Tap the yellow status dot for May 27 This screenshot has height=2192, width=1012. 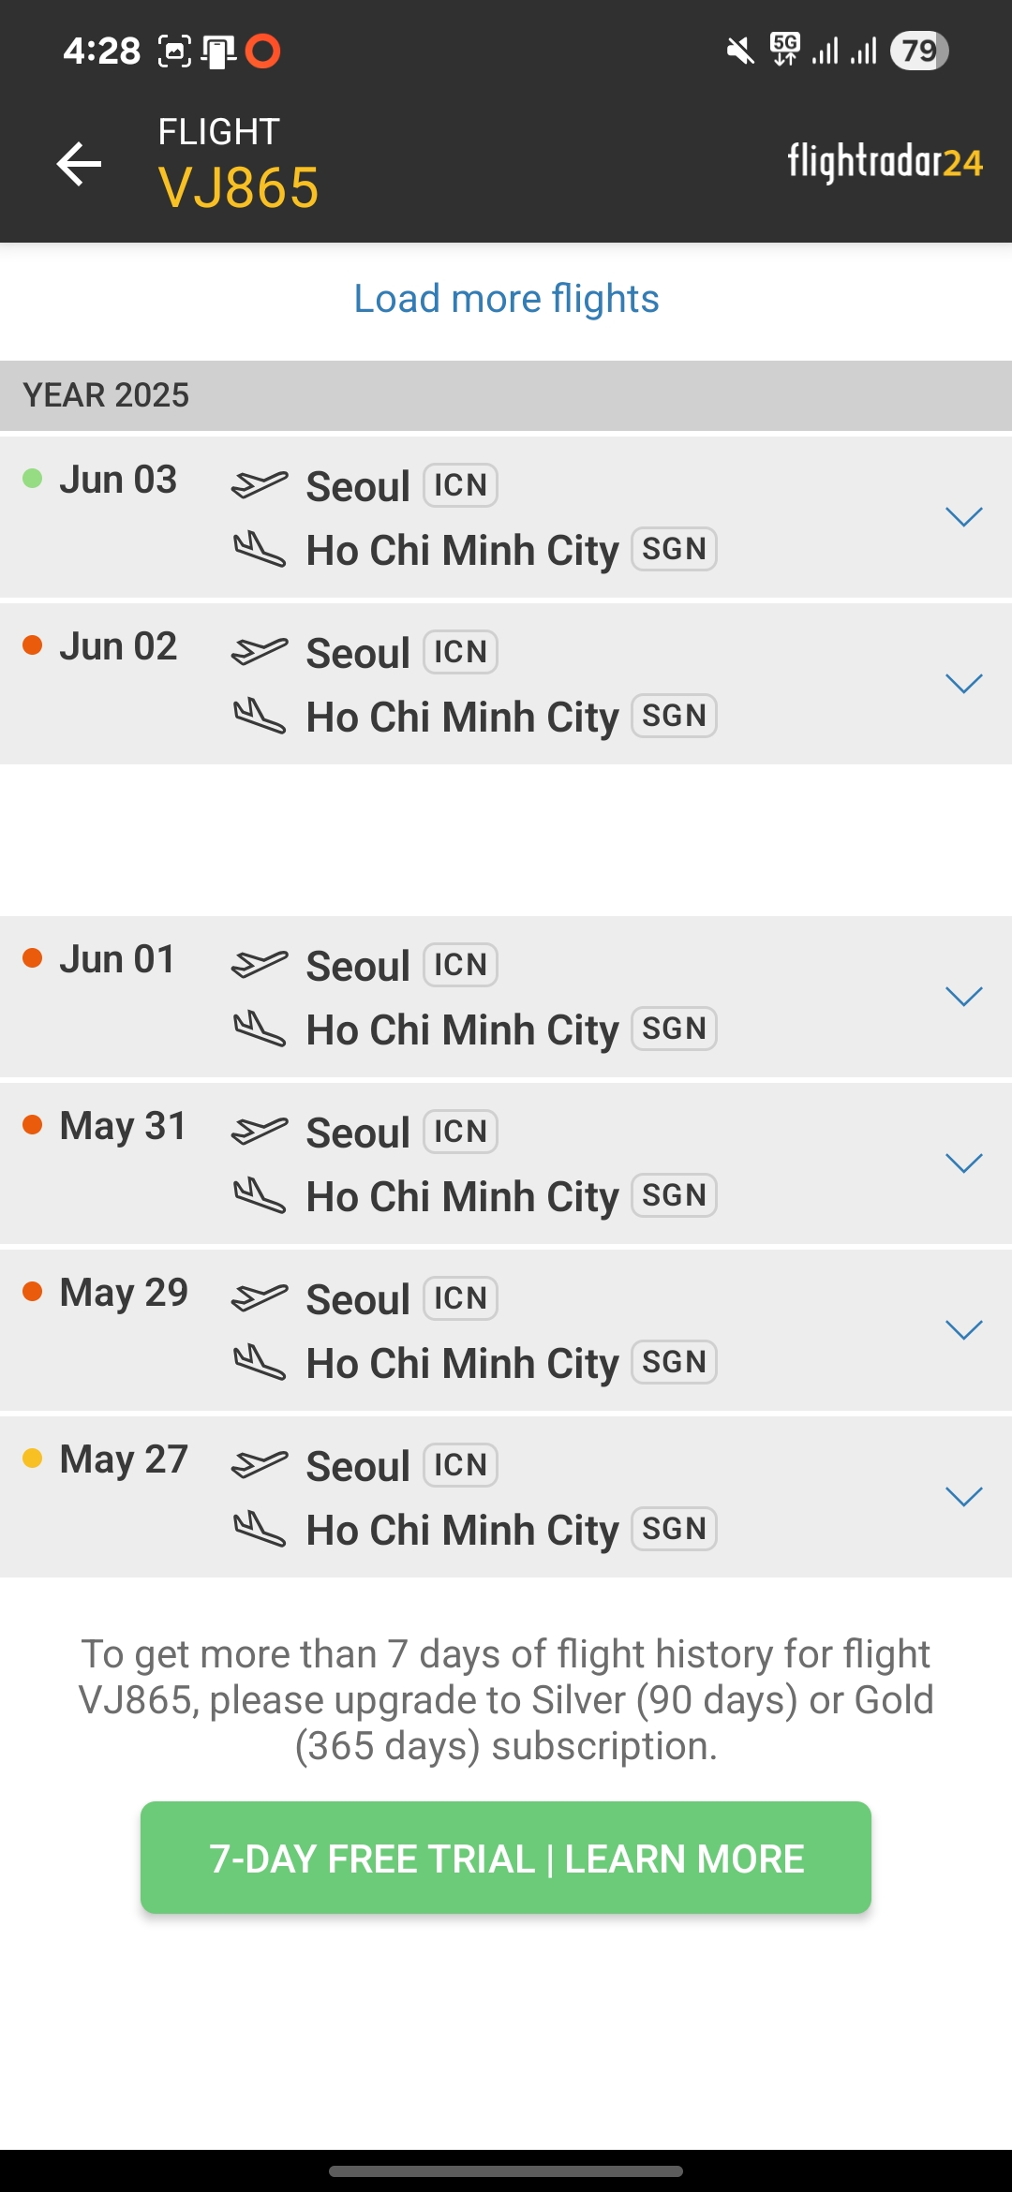click(x=33, y=1459)
